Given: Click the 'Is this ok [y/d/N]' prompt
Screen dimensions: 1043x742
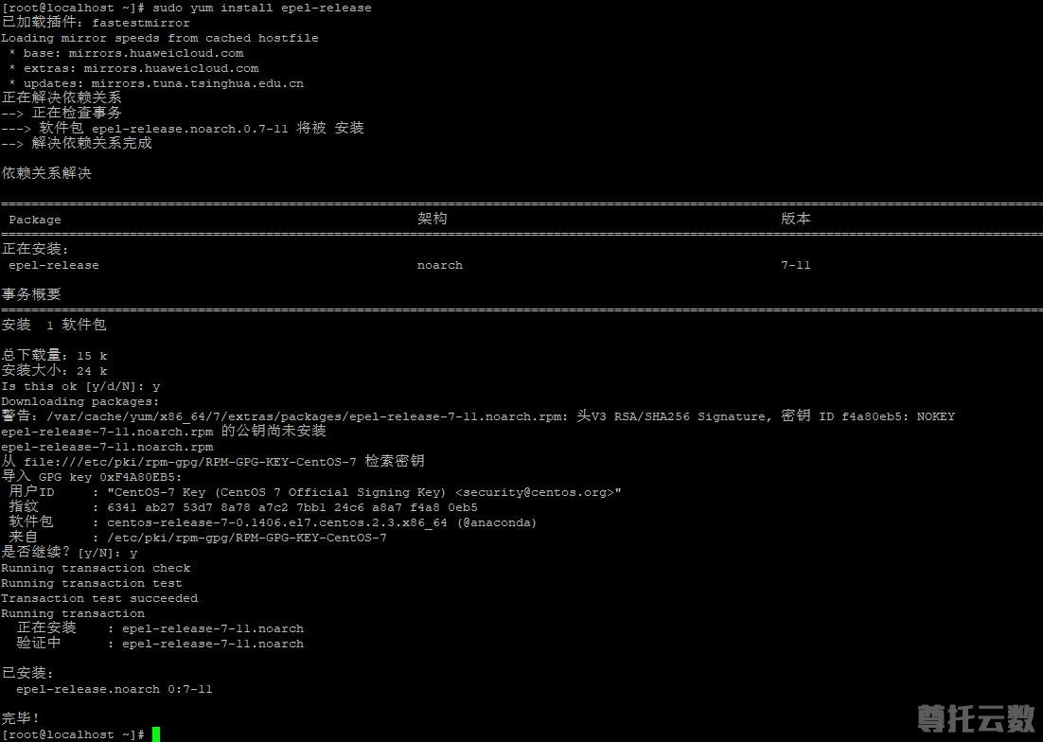Looking at the screenshot, I should pos(80,386).
